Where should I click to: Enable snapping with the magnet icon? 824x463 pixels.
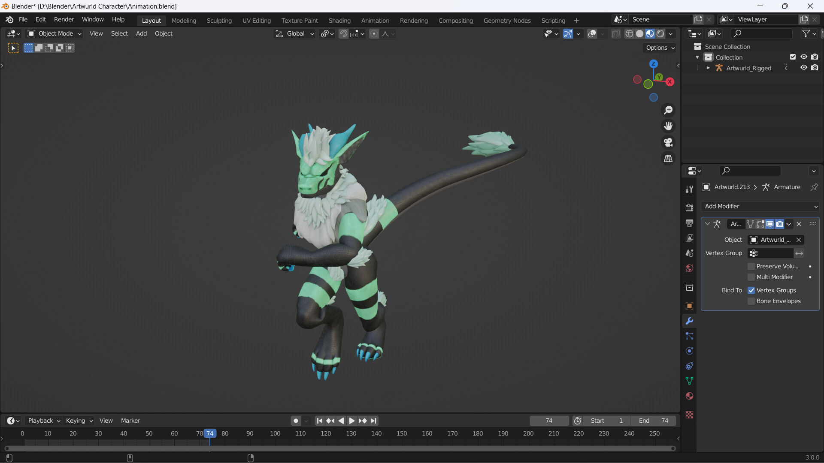[343, 33]
